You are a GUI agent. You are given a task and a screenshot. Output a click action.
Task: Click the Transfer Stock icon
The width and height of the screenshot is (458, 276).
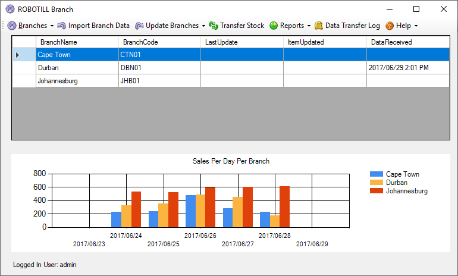tap(214, 26)
